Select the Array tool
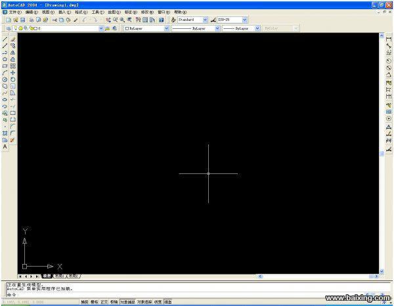Image resolution: width=394 pixels, height=306 pixels. pos(13,66)
